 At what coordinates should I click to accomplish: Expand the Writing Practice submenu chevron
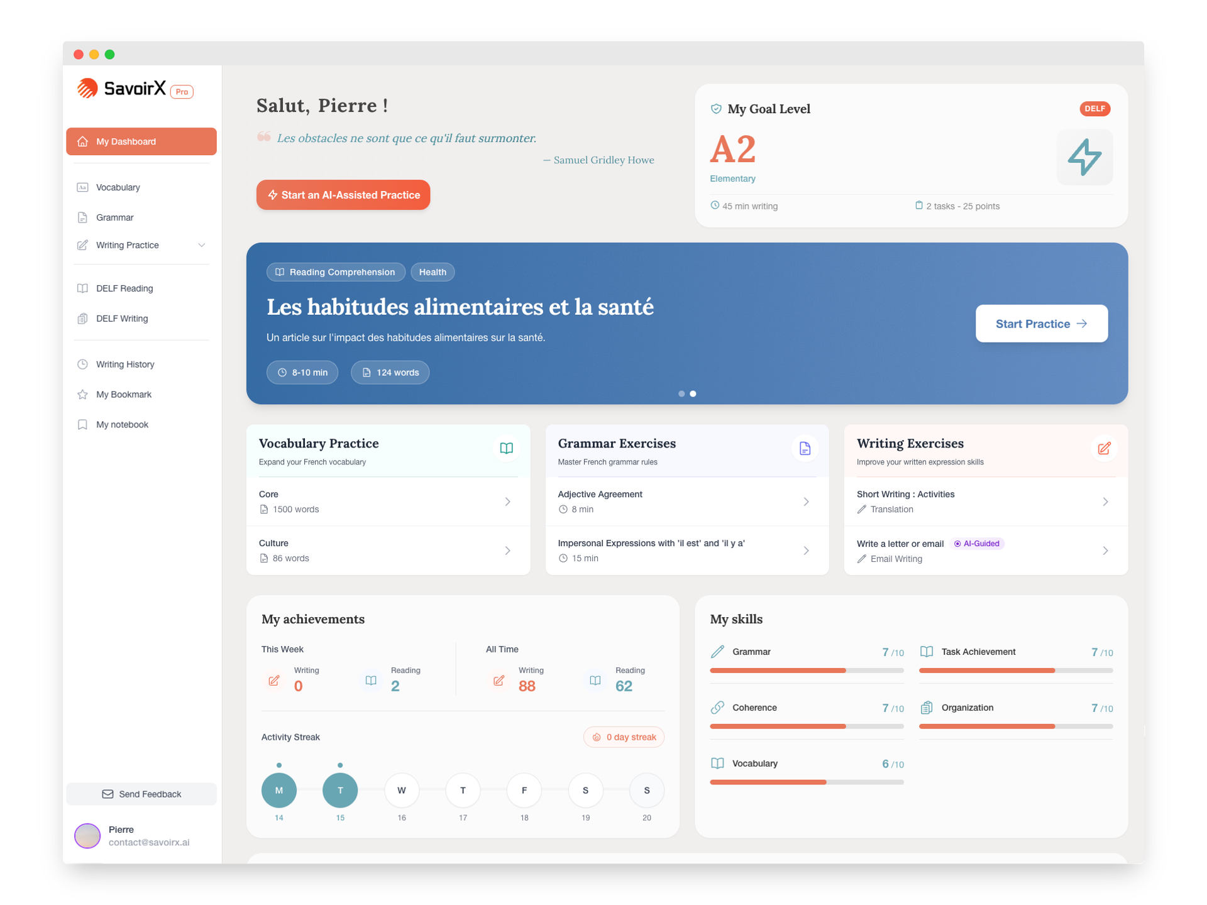(202, 245)
